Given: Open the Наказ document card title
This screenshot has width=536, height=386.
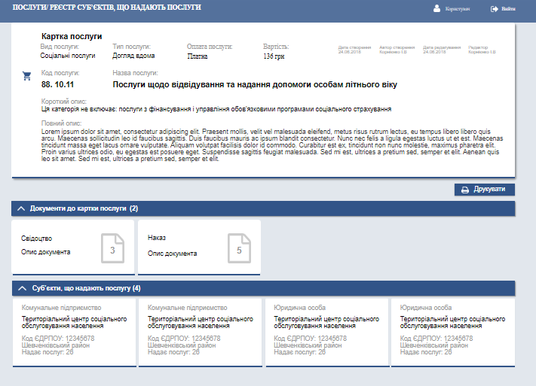Looking at the screenshot, I should [x=157, y=238].
